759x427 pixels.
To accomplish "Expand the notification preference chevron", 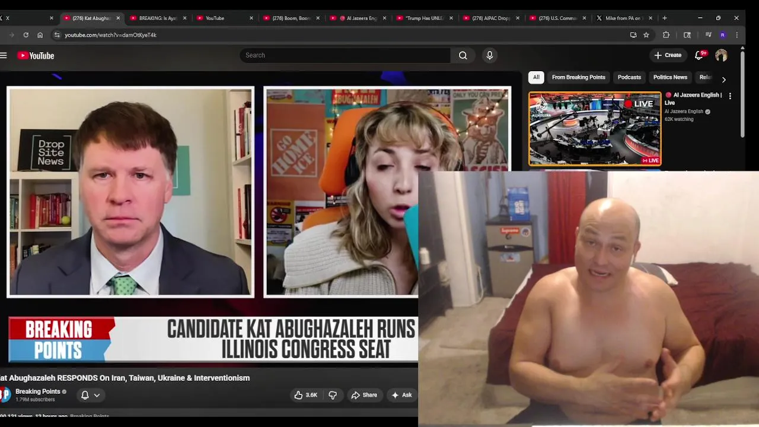I will [97, 395].
